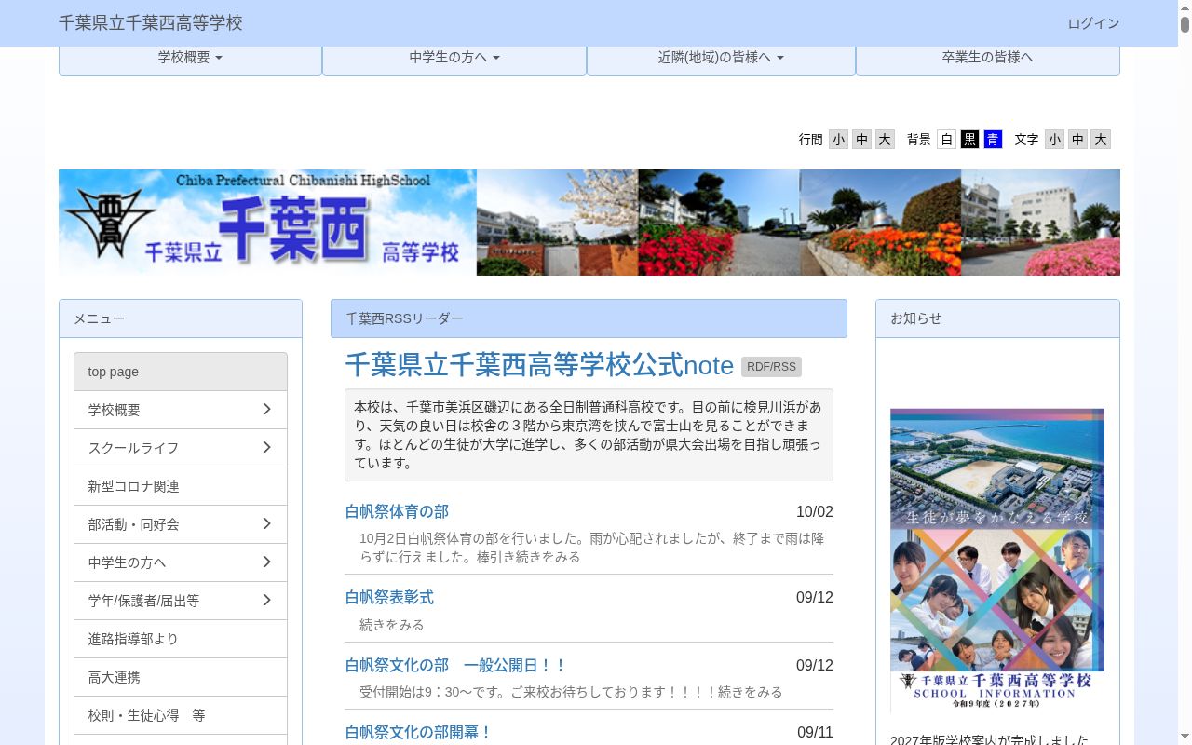This screenshot has width=1192, height=745.
Task: Open 新型コロナ関連 in the side menu
Action: [x=181, y=486]
